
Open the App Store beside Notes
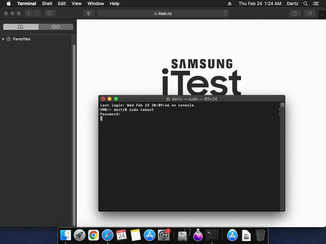(x=150, y=235)
